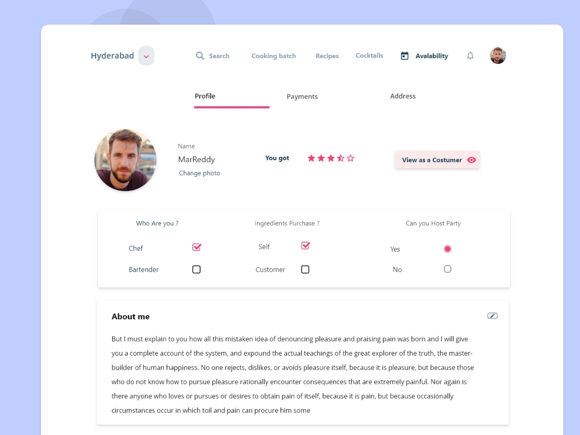Click the View as a Costumer button
This screenshot has height=435, width=580.
[438, 160]
